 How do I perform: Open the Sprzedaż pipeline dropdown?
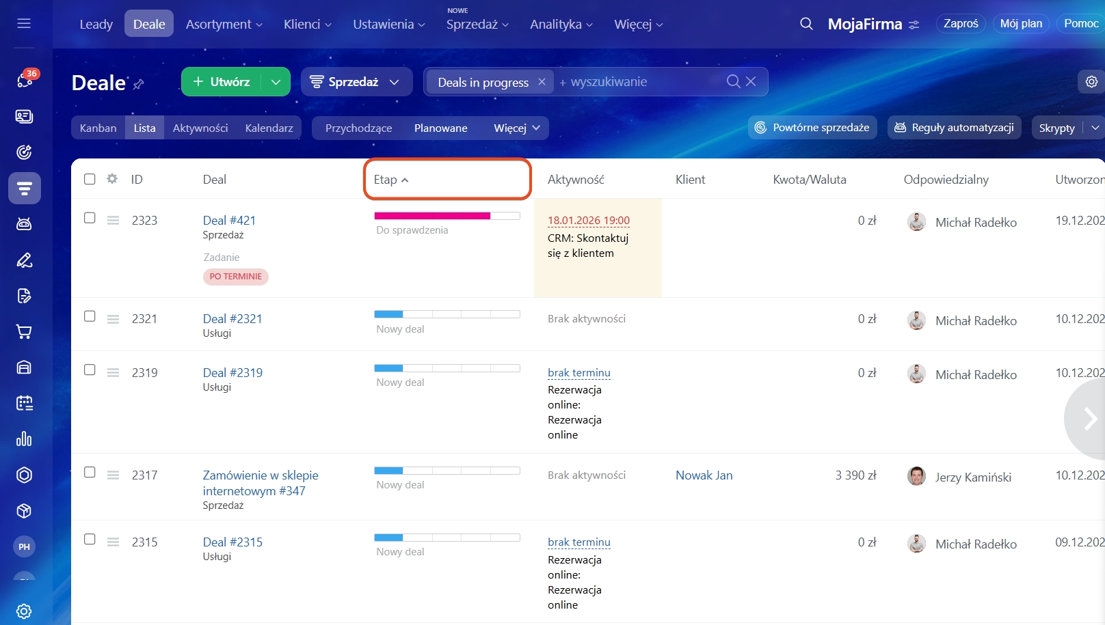coord(356,82)
